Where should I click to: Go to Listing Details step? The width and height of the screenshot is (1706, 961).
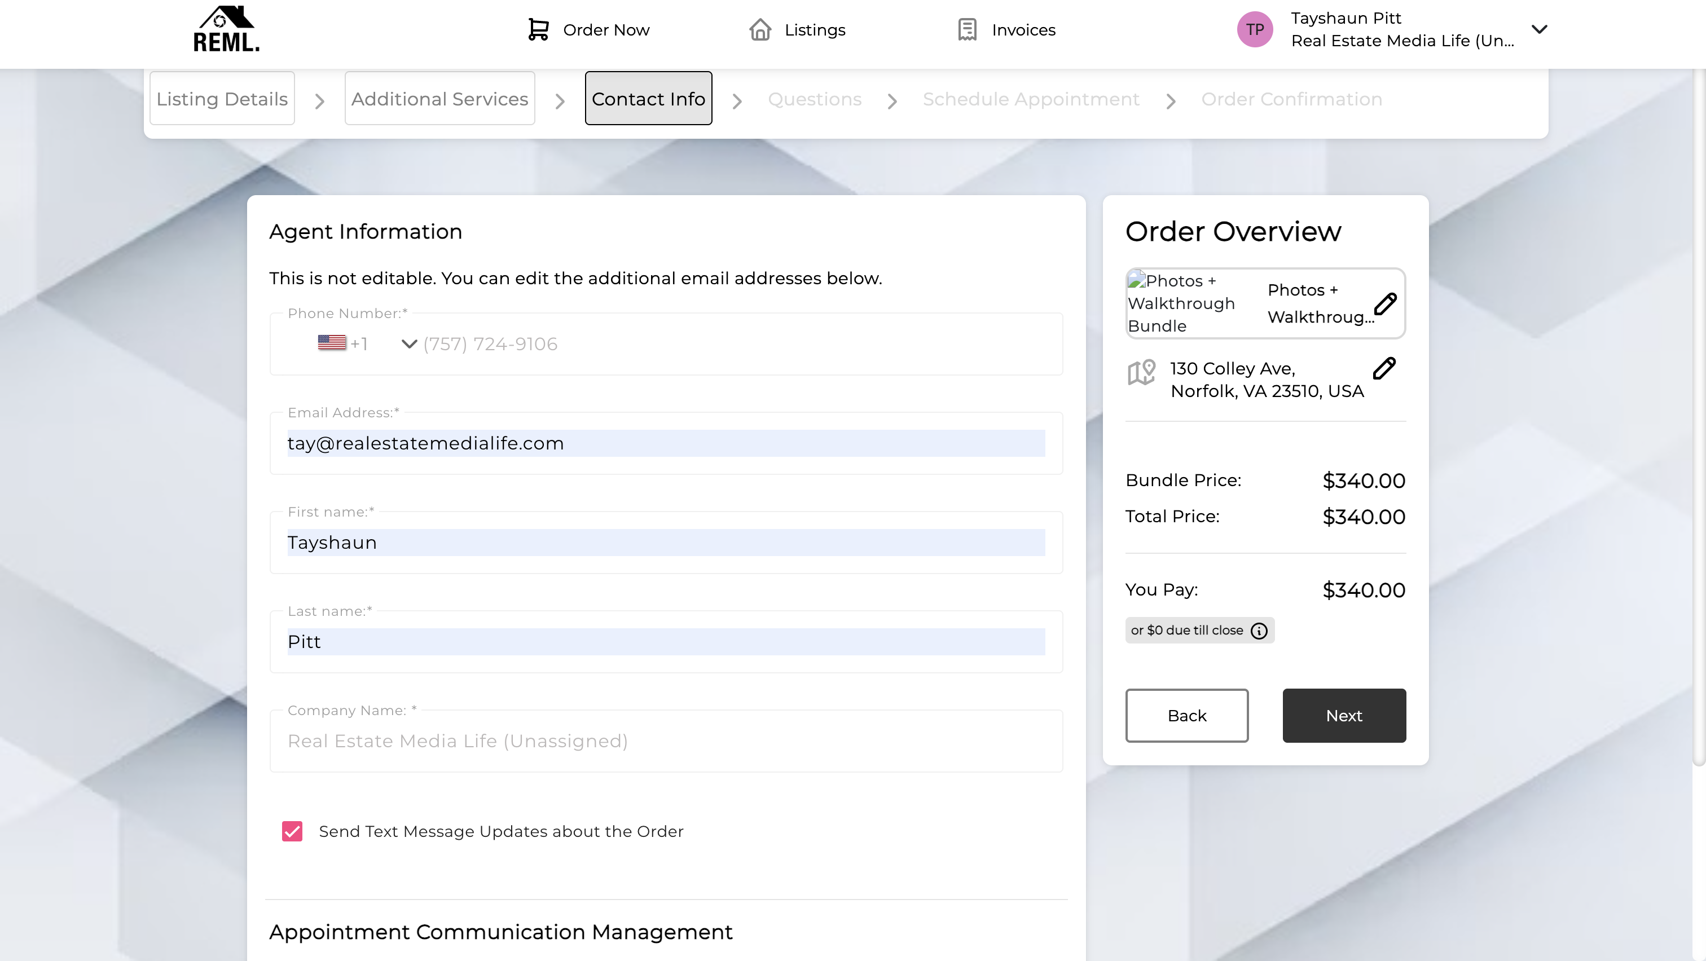(x=222, y=99)
